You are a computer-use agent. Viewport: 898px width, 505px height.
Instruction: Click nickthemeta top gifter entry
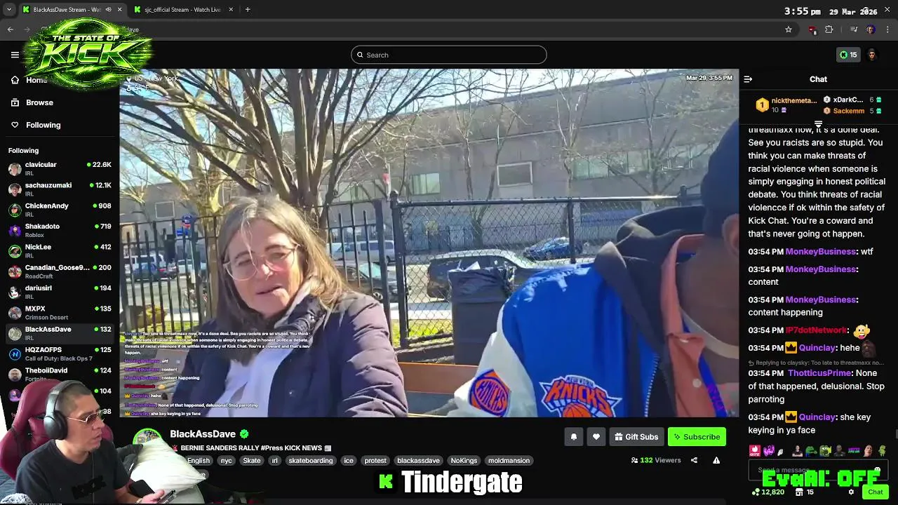point(786,105)
